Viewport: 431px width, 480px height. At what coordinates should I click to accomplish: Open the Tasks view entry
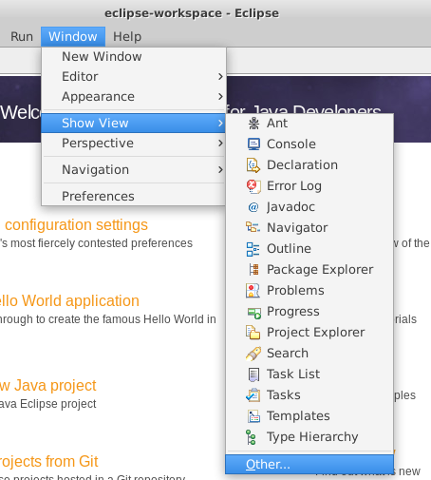tap(309, 395)
